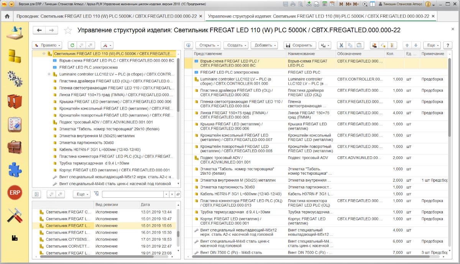Open the Еще menu in revisions panel
The height and width of the screenshot is (264, 460).
point(81,194)
